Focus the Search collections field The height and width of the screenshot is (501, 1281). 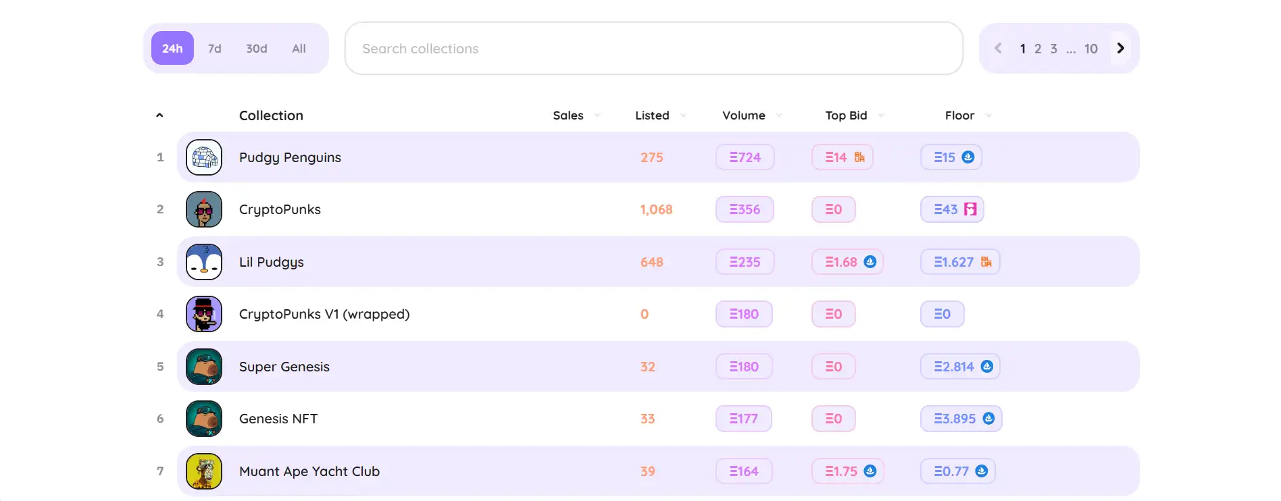(653, 49)
